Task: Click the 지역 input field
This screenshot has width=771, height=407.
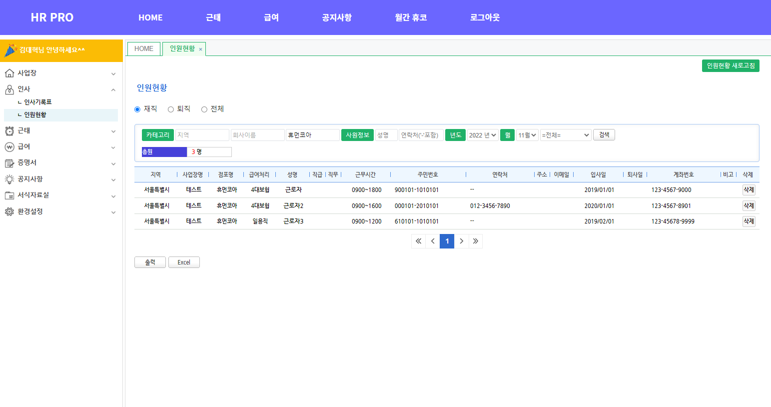Action: [x=202, y=135]
